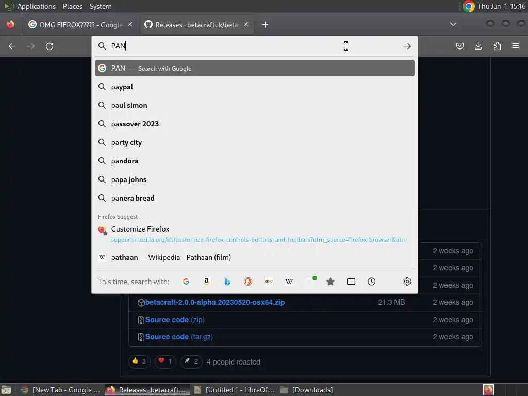Choose the party city suggestion
This screenshot has width=528, height=396.
tap(255, 142)
